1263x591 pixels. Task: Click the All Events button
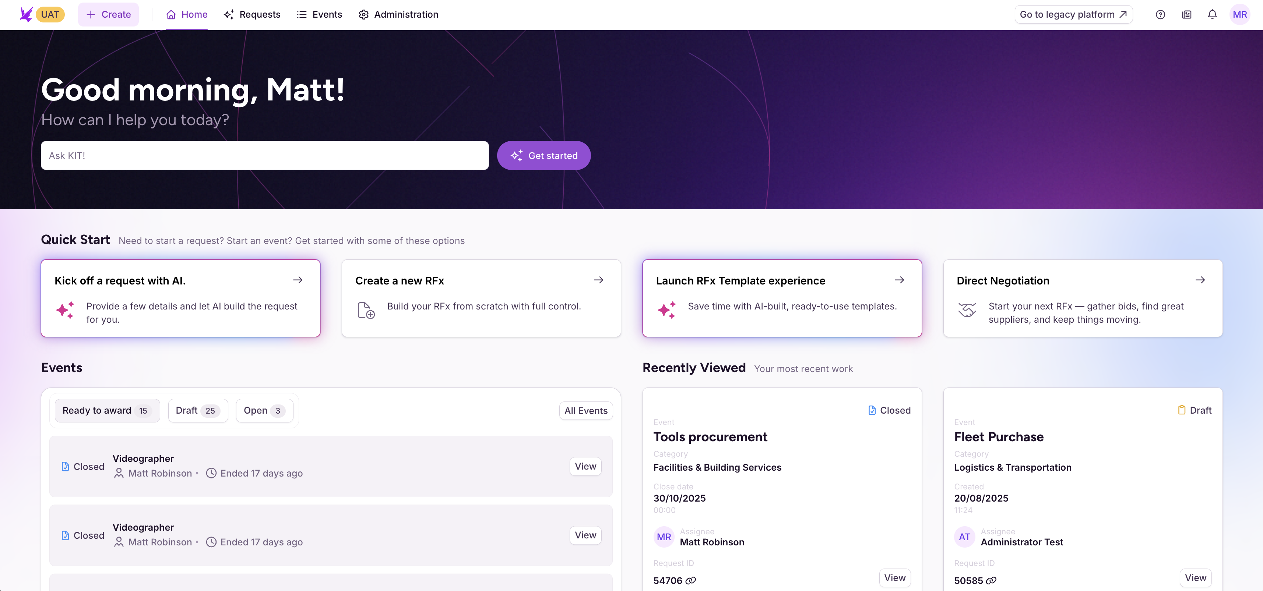click(x=585, y=411)
